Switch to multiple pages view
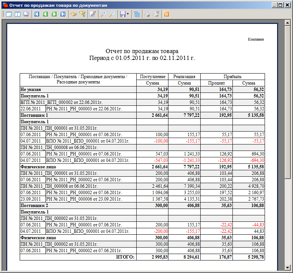The width and height of the screenshot is (293, 273). pos(26,14)
